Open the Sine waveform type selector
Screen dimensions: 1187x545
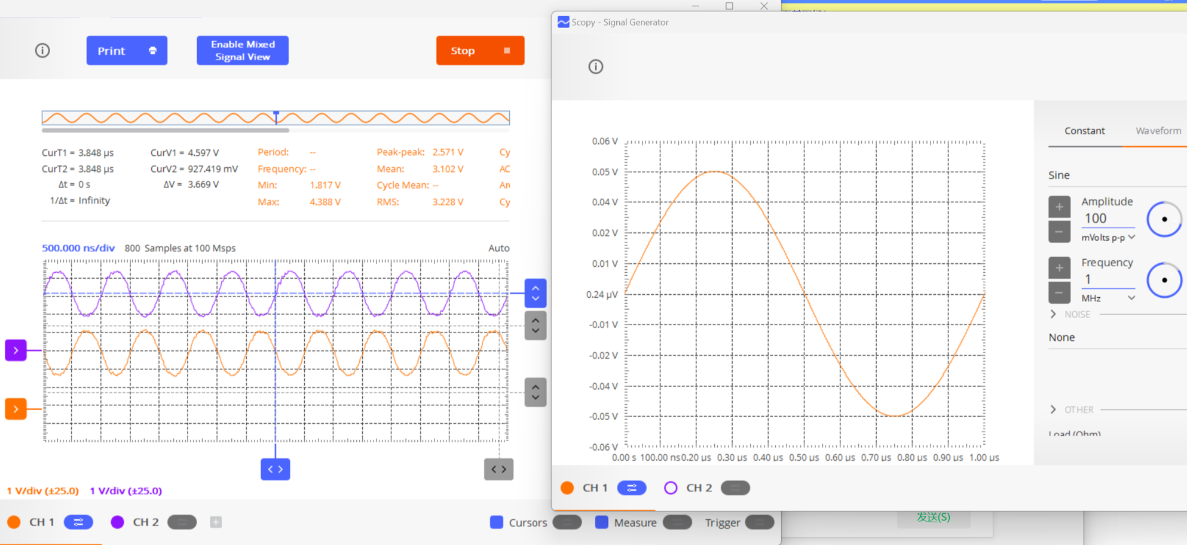[1116, 175]
